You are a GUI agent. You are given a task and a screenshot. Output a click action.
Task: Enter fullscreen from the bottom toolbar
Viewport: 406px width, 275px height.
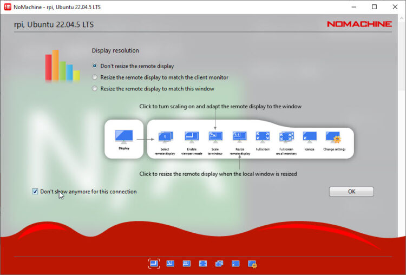click(203, 264)
